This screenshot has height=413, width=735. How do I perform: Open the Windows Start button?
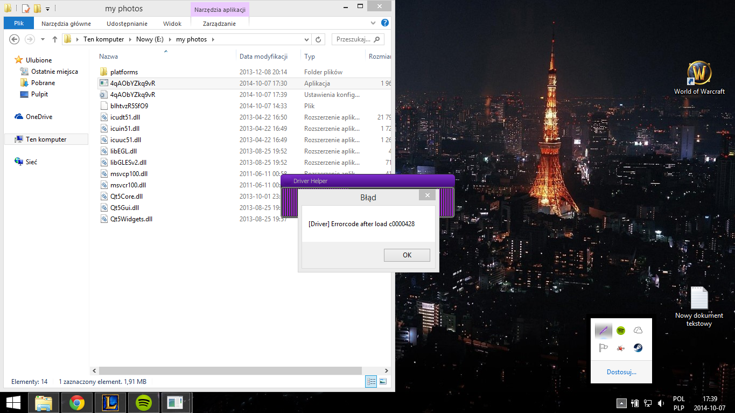click(x=13, y=403)
